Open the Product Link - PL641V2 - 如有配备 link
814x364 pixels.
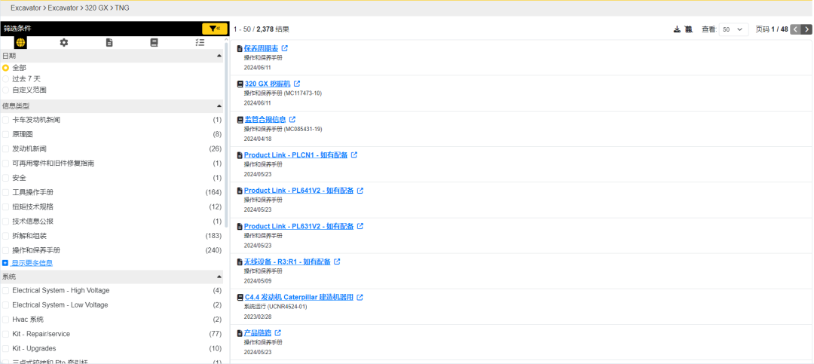[299, 191]
